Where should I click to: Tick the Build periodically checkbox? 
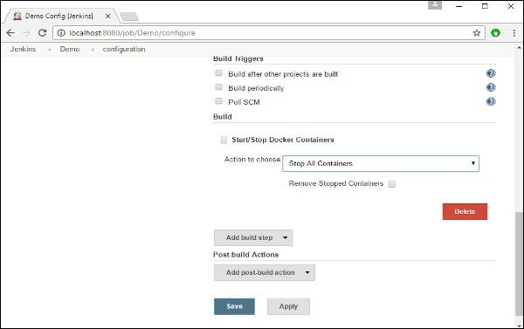218,87
